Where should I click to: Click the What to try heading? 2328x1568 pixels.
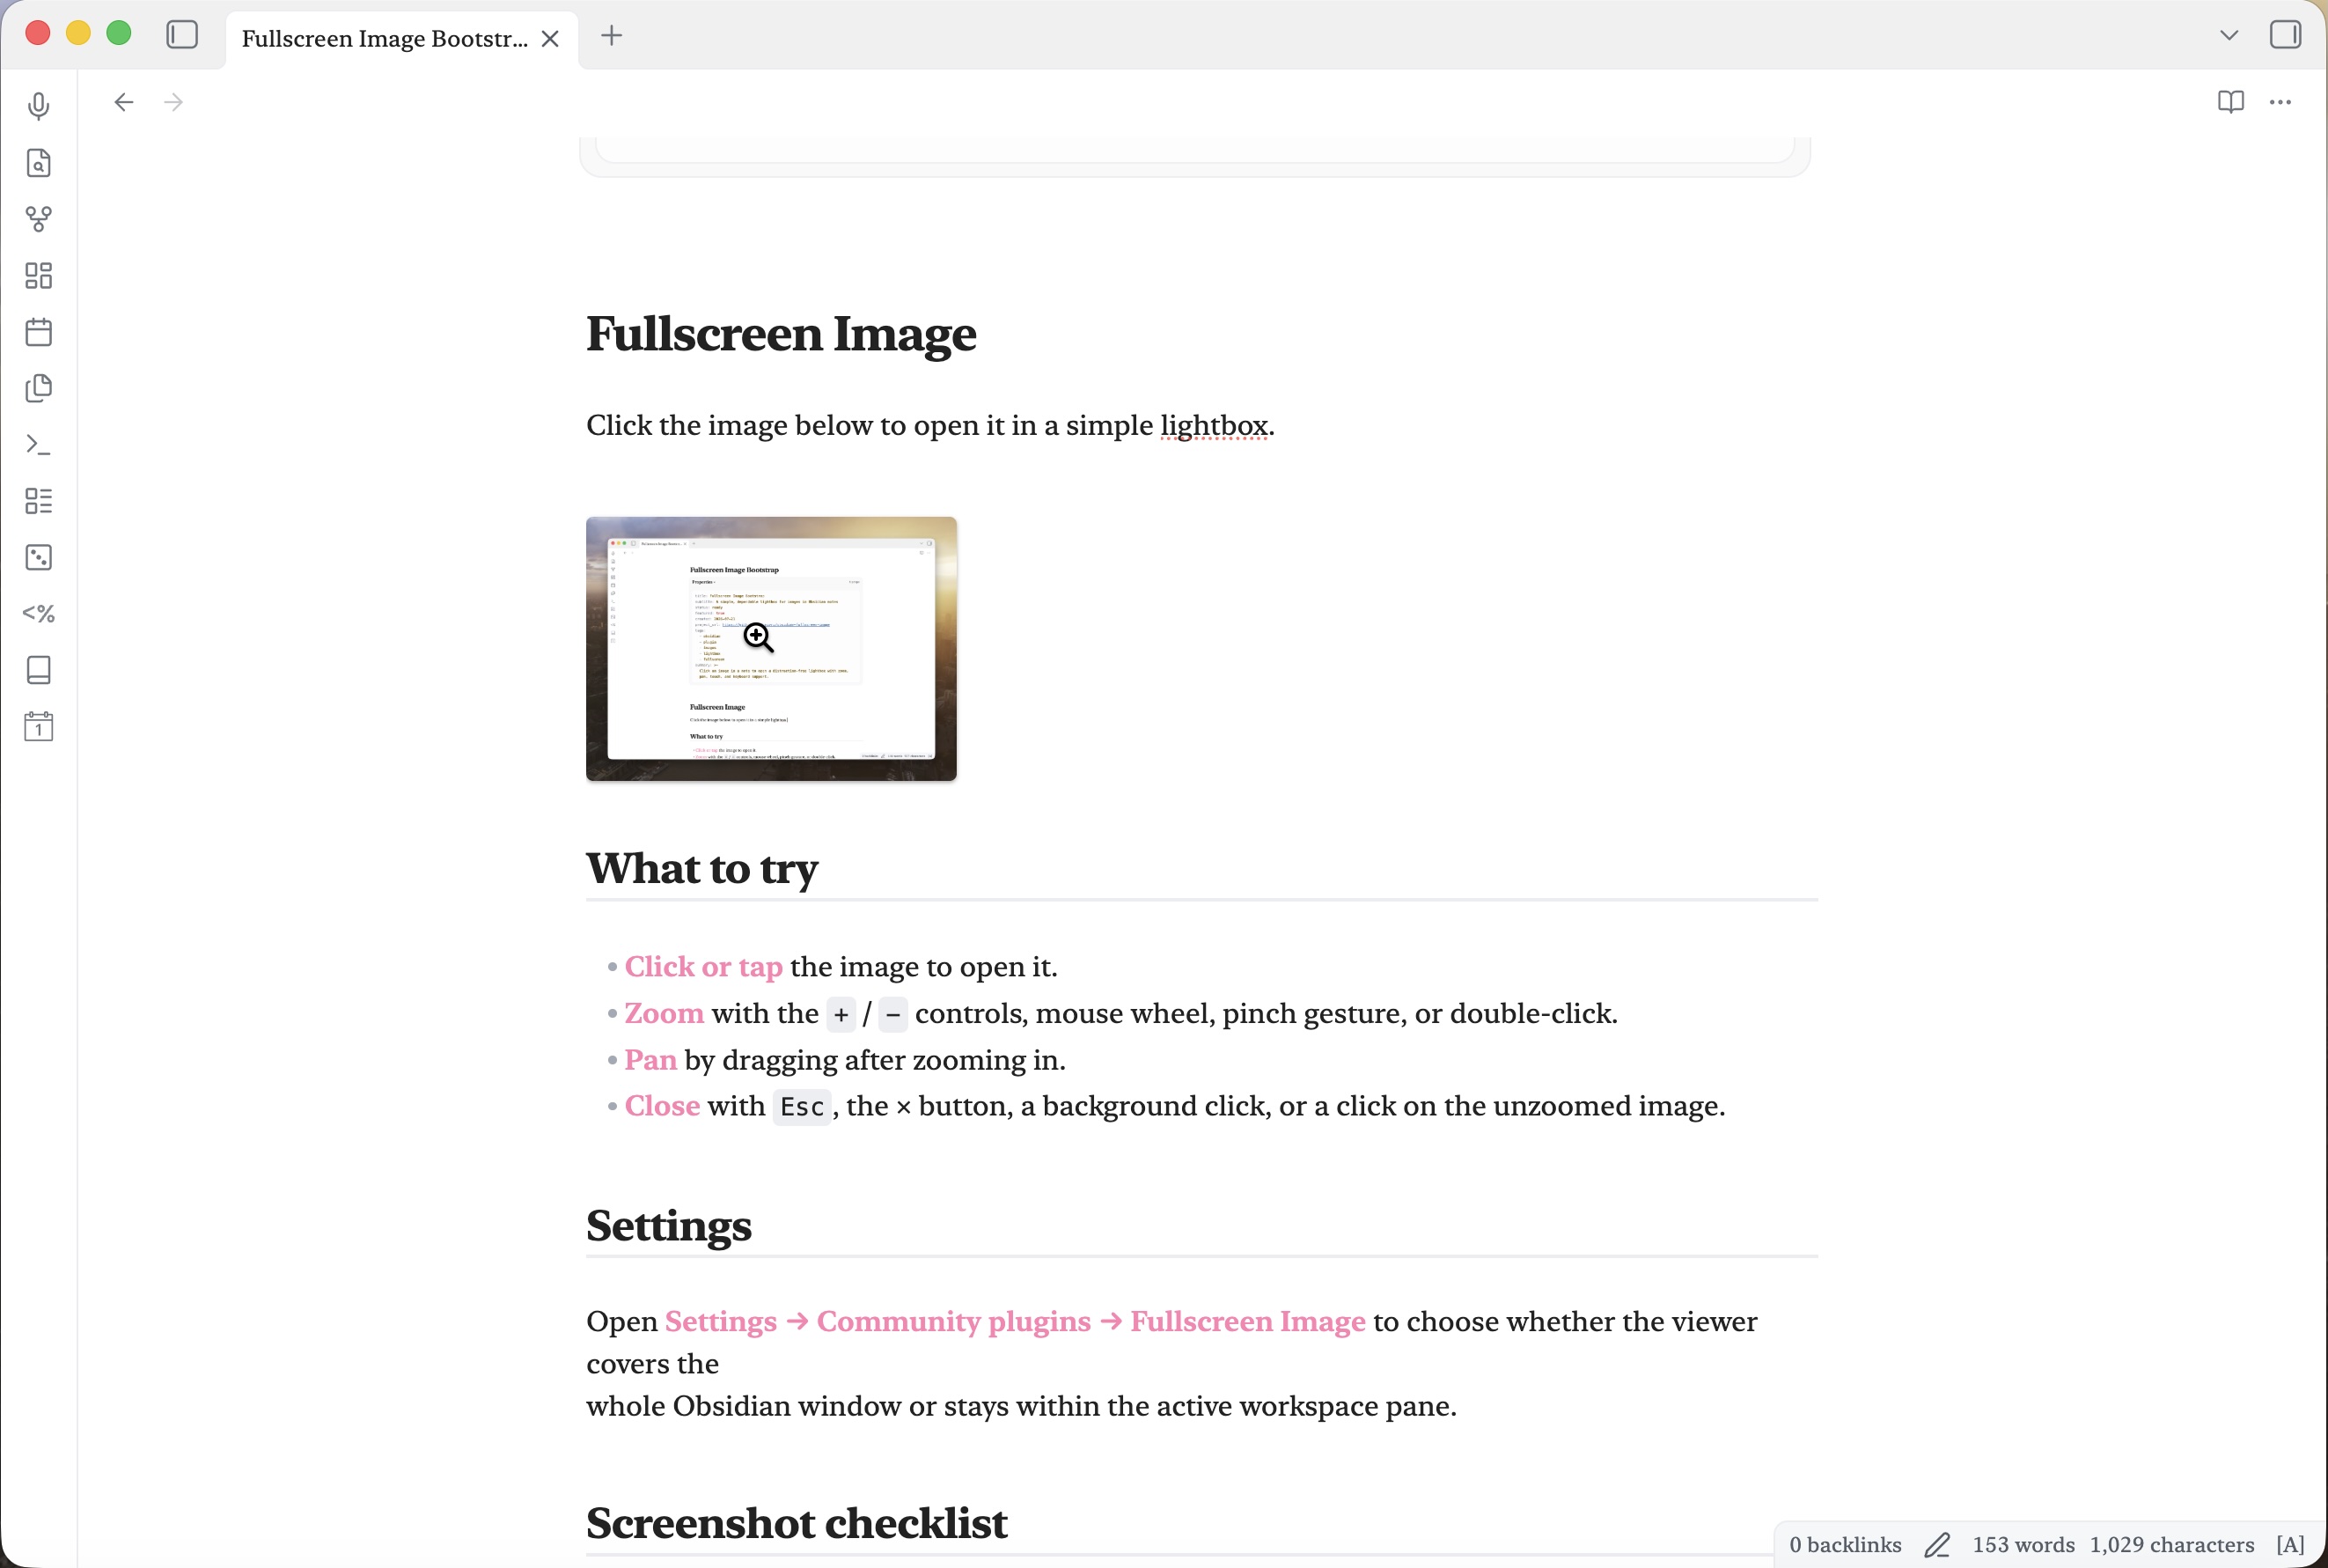pyautogui.click(x=701, y=868)
